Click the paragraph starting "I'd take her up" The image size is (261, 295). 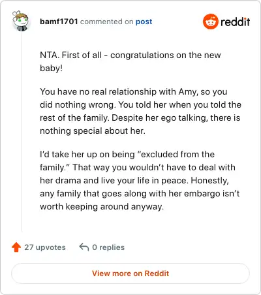(140, 180)
